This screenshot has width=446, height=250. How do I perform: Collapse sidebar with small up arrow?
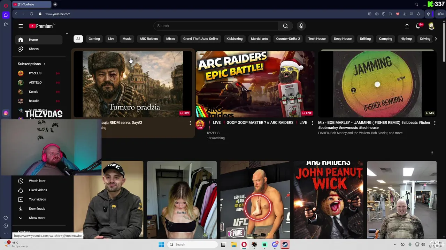point(67,33)
